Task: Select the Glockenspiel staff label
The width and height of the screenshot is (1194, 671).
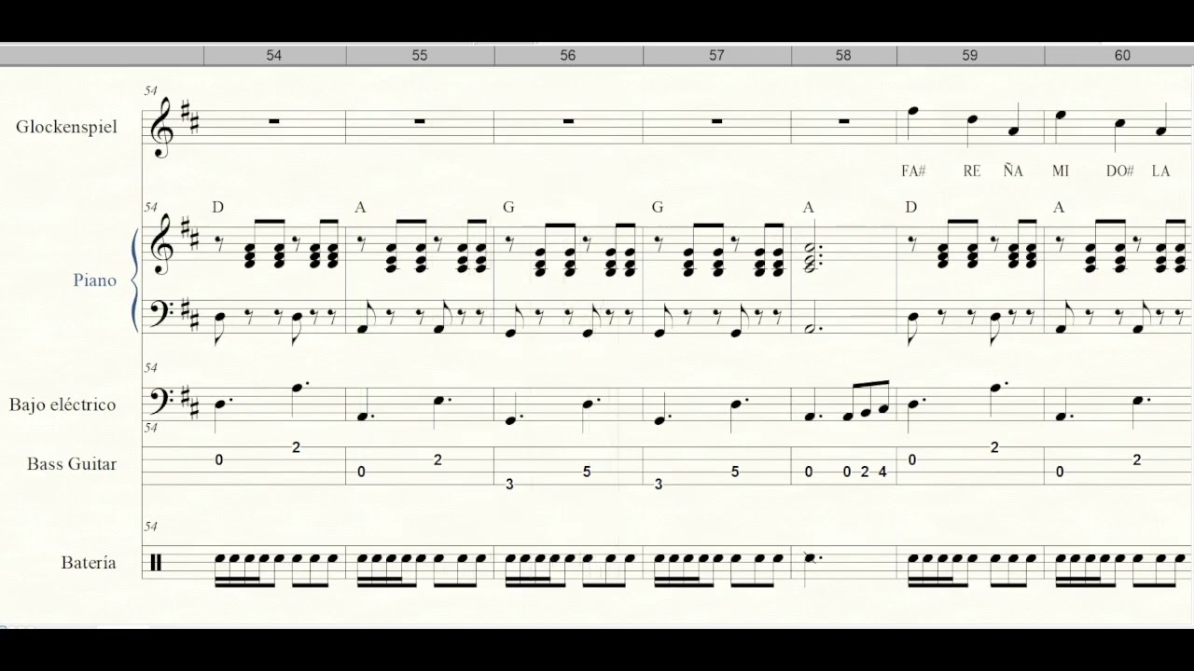Action: click(66, 127)
